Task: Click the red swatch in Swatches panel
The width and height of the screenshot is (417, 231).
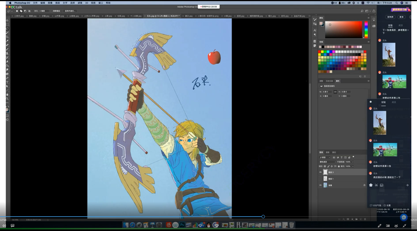Action: (x=319, y=52)
